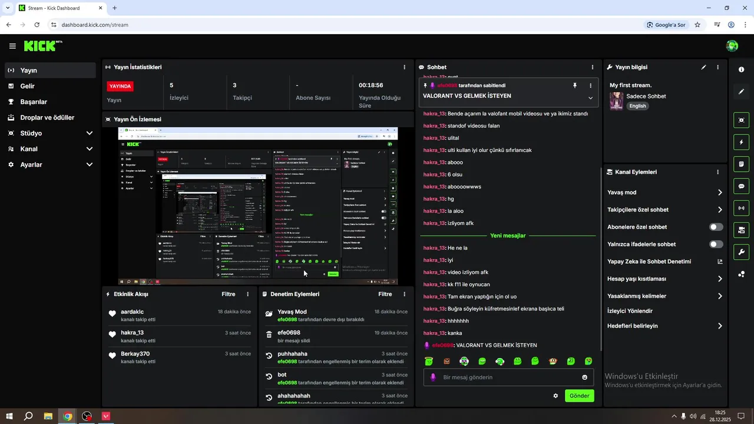Open the user avatar menu
Image resolution: width=754 pixels, height=424 pixels.
click(732, 46)
